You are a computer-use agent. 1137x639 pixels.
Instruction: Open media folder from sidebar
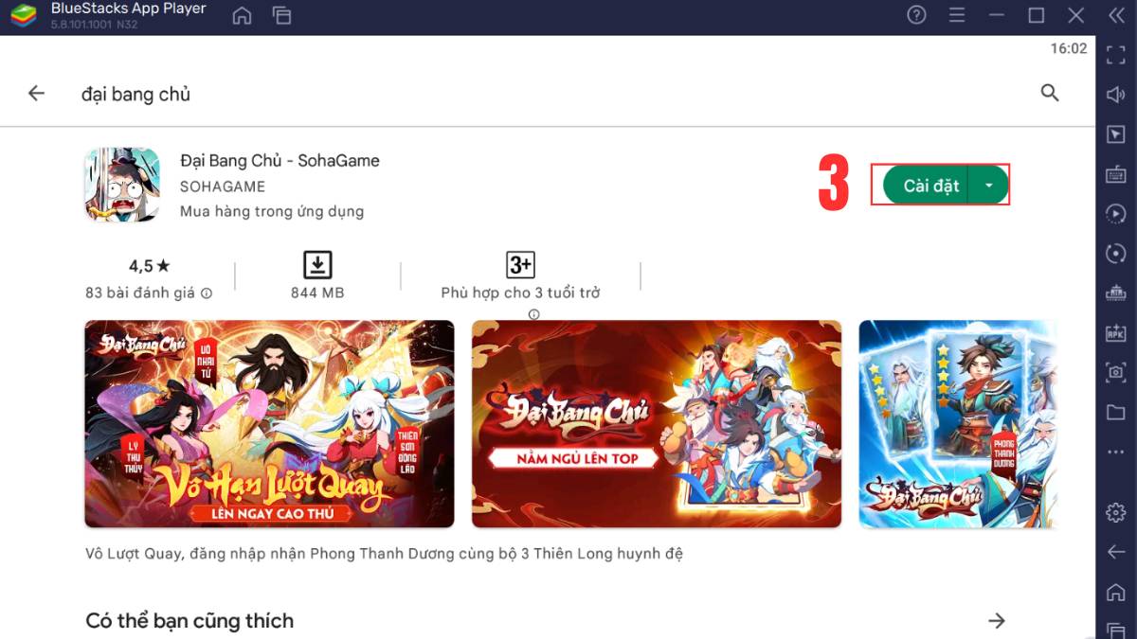click(x=1116, y=413)
